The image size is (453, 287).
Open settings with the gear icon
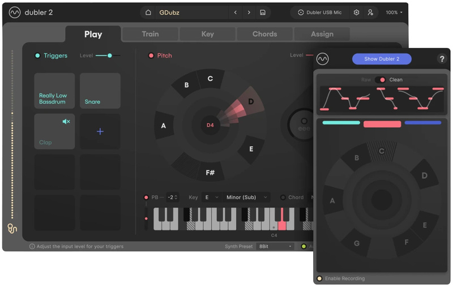357,12
